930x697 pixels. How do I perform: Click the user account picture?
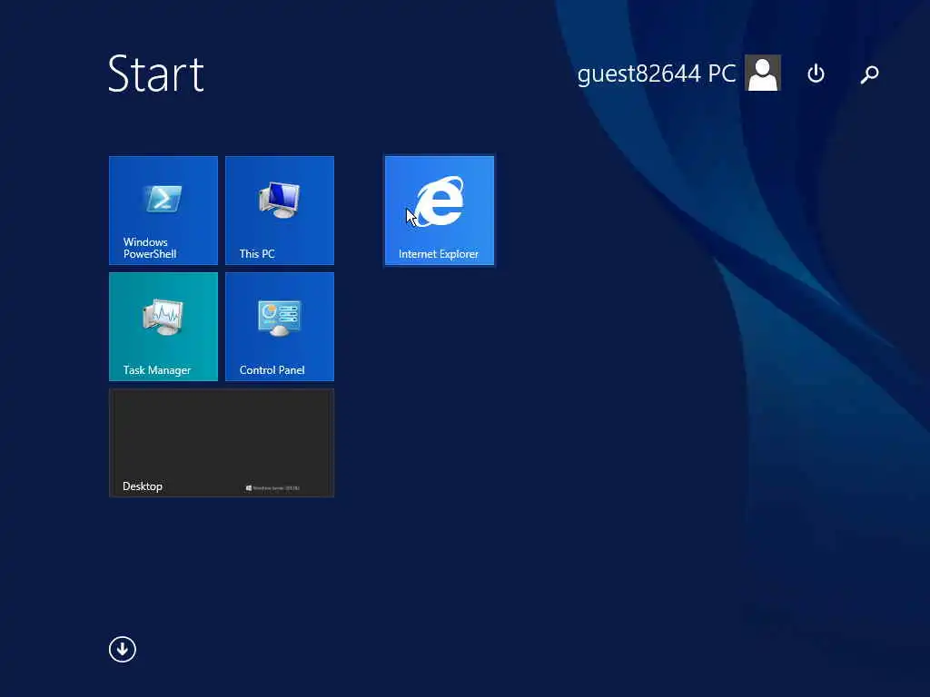click(763, 73)
